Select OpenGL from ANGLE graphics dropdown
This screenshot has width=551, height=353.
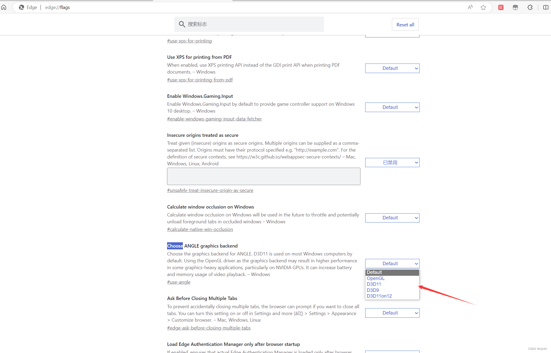point(376,278)
